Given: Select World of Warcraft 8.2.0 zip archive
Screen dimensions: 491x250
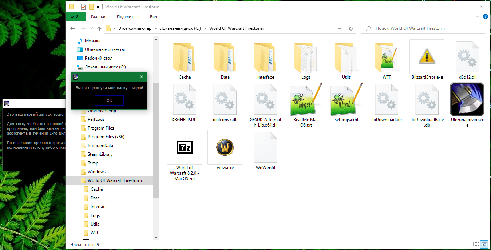Looking at the screenshot, I should click(185, 147).
